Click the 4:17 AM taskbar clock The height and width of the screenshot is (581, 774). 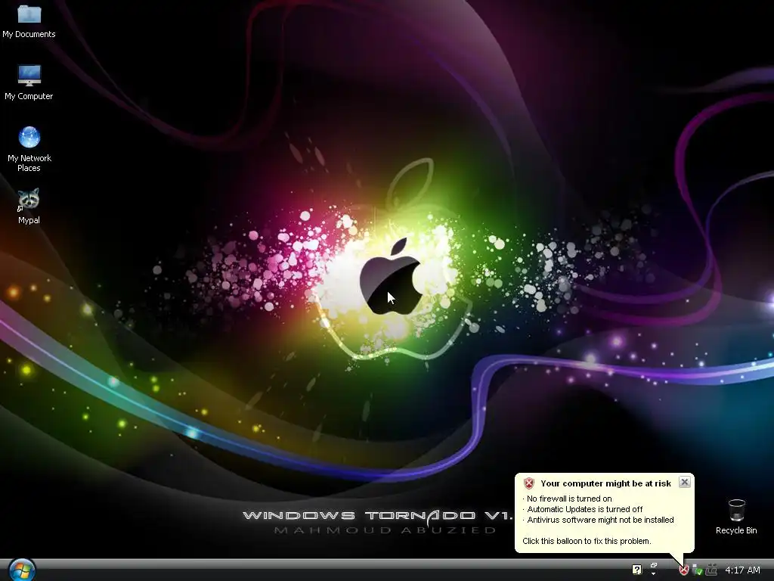click(x=742, y=570)
